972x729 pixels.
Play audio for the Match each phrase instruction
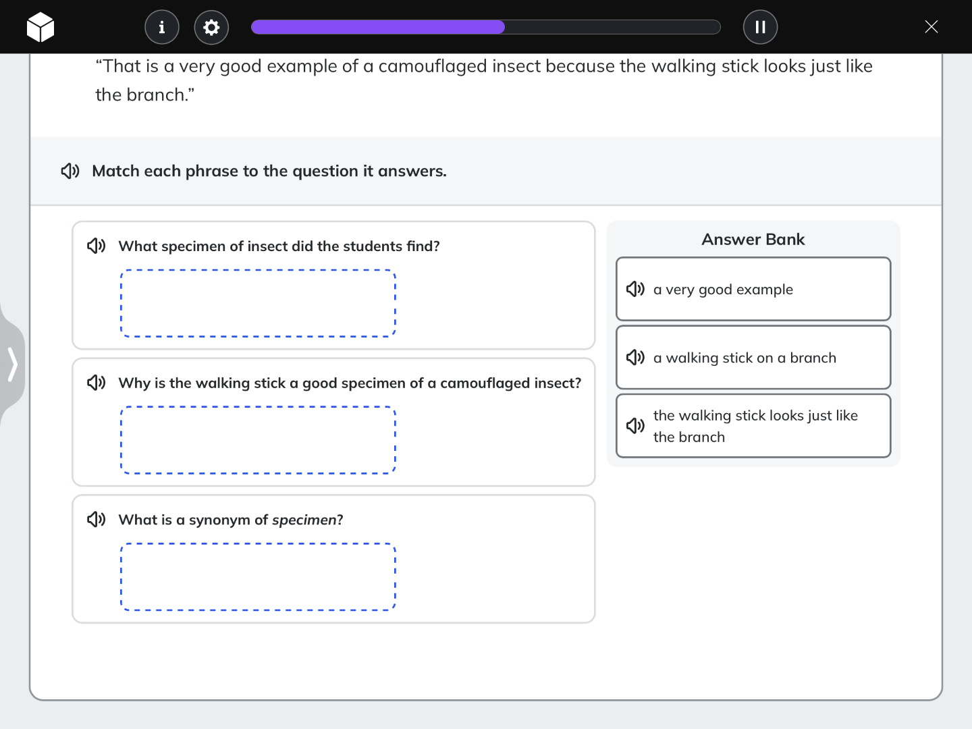tap(70, 171)
